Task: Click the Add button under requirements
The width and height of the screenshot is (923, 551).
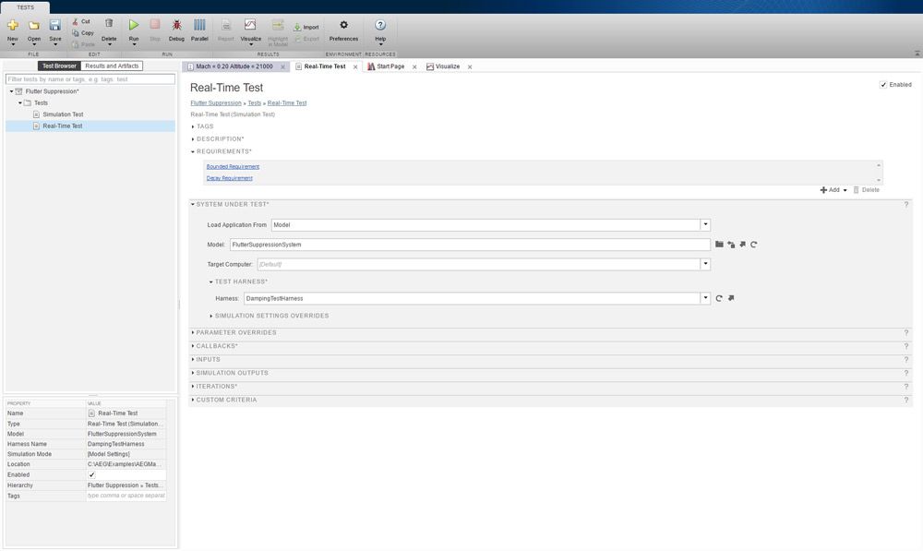Action: (x=829, y=189)
